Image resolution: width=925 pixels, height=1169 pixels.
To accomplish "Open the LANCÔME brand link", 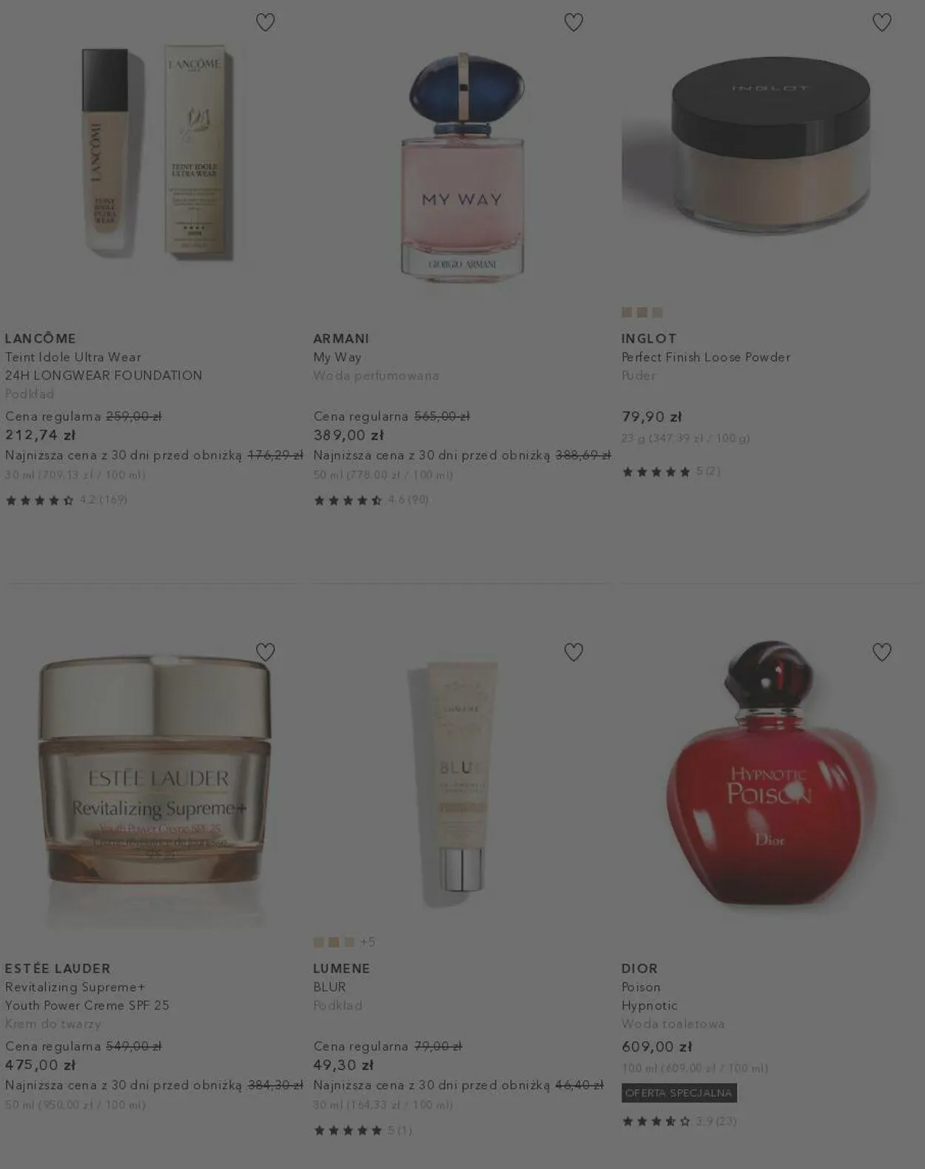I will point(41,338).
